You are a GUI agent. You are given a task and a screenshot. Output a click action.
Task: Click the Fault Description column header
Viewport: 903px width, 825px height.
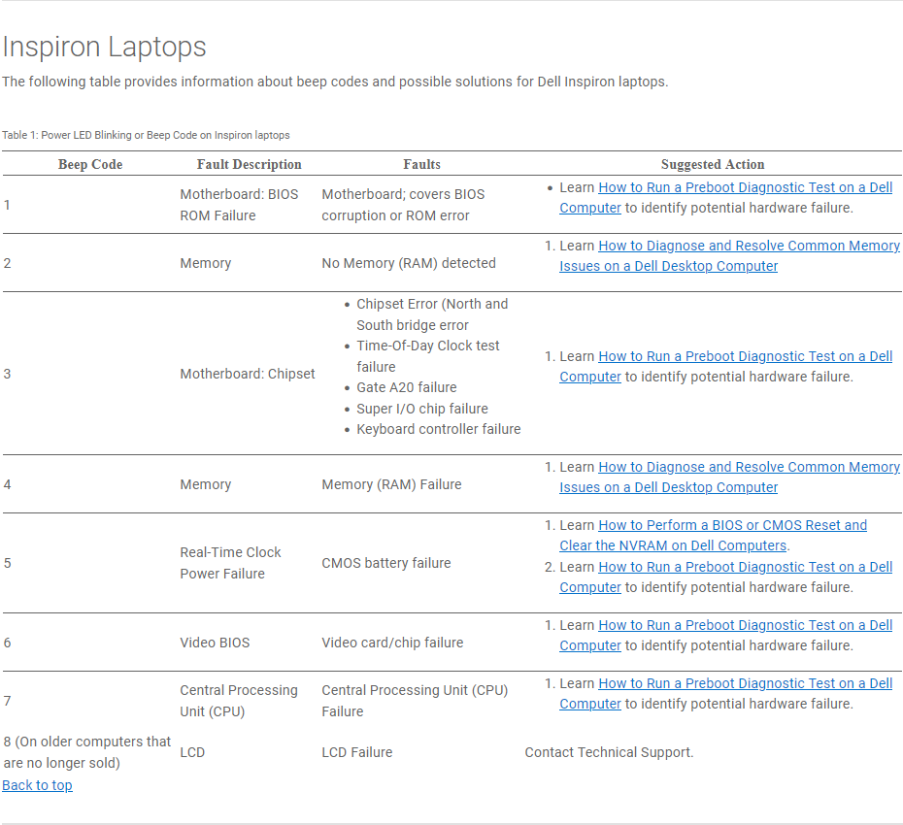[249, 164]
